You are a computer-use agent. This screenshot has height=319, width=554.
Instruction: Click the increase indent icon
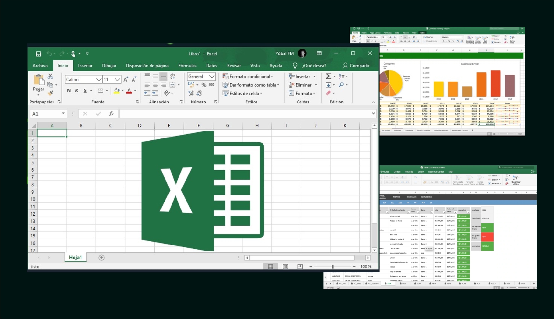155,93
